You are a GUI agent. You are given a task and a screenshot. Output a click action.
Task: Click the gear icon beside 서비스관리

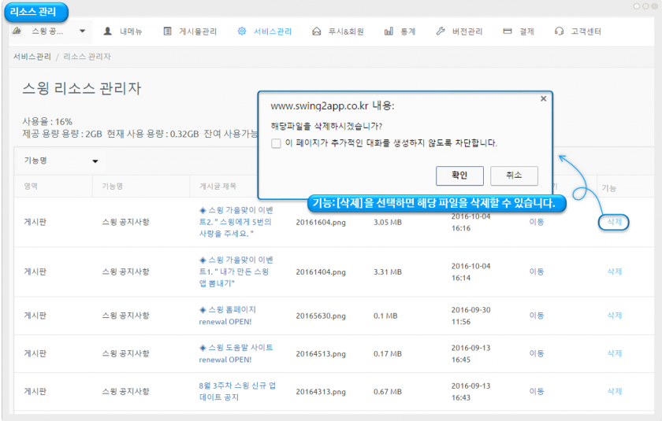[242, 31]
